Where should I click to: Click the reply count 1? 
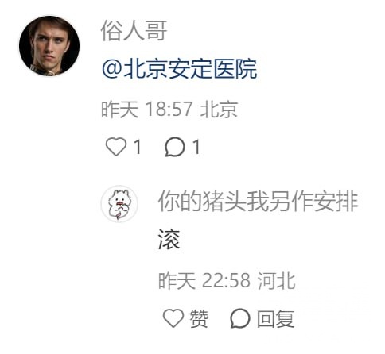196,147
